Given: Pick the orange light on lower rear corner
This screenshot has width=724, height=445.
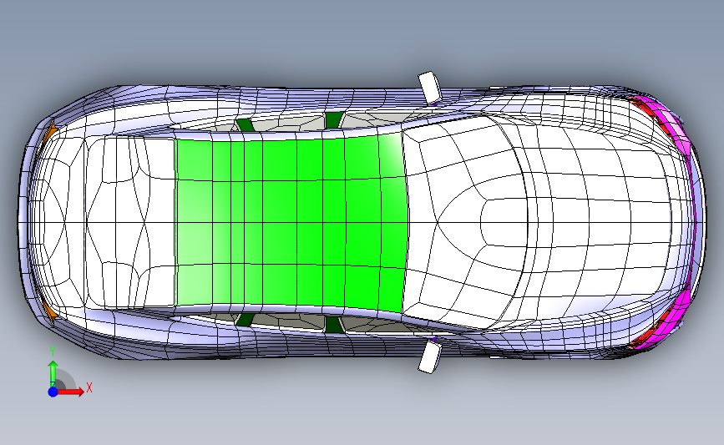Looking at the screenshot, I should (x=50, y=311).
